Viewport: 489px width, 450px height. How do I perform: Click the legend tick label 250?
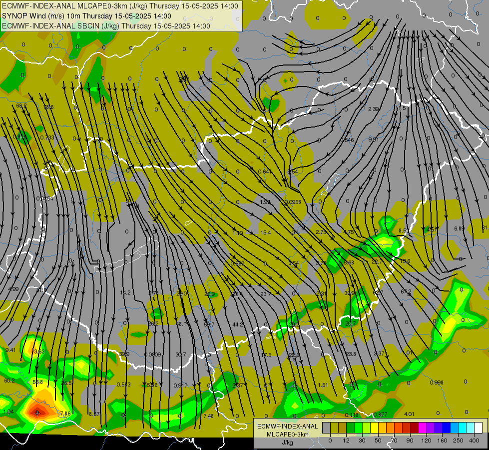[x=458, y=440]
